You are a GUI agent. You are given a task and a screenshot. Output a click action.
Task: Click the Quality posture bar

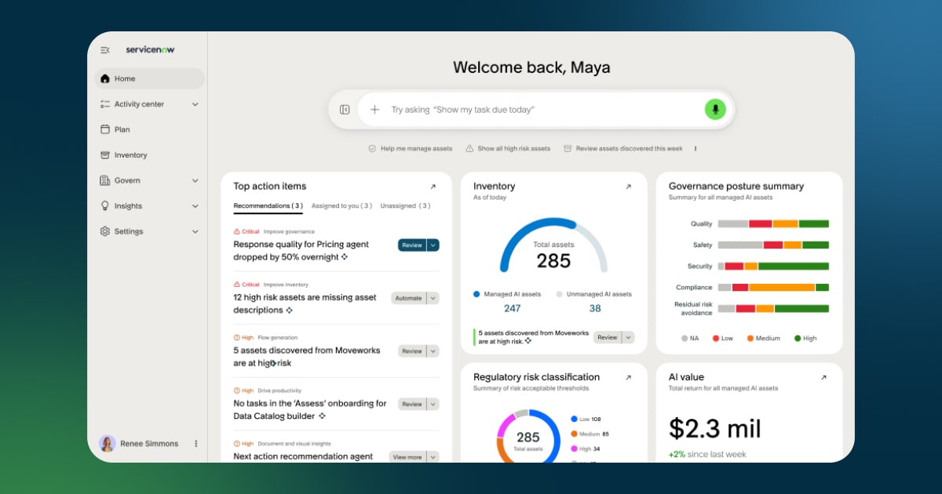coord(773,223)
